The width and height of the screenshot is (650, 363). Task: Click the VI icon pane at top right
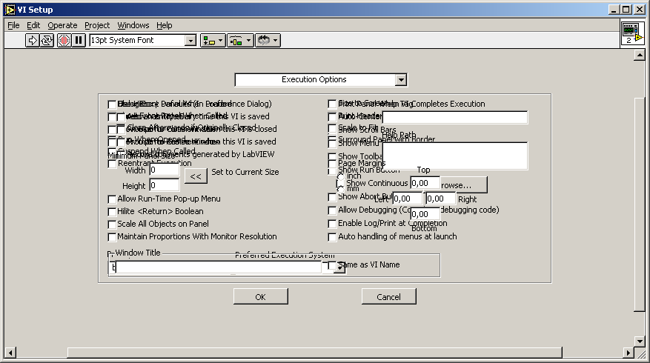coord(631,33)
